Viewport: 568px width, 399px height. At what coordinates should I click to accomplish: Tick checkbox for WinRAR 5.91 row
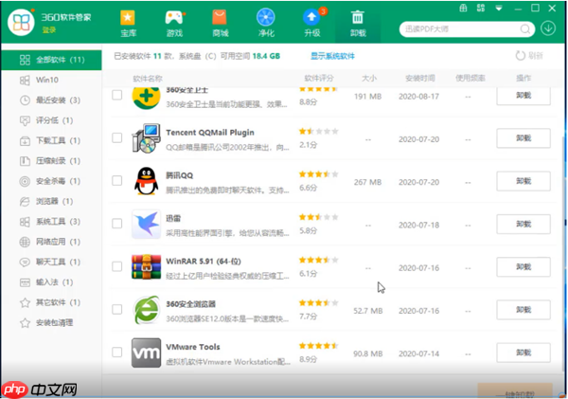pos(117,266)
